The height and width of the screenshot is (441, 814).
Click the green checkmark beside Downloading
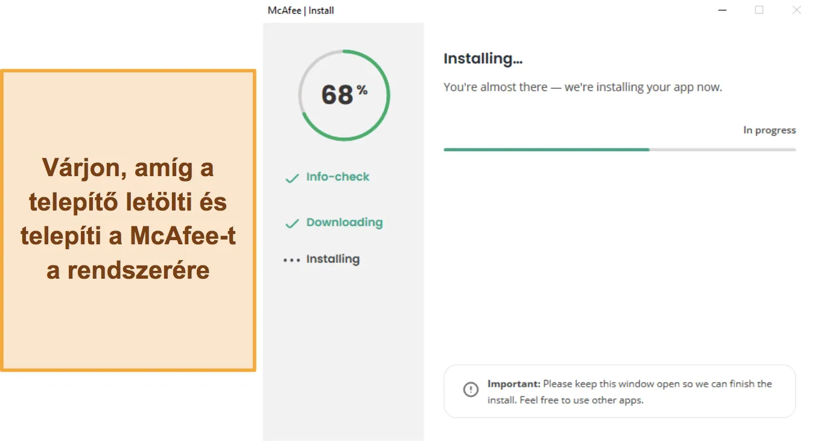click(x=292, y=224)
